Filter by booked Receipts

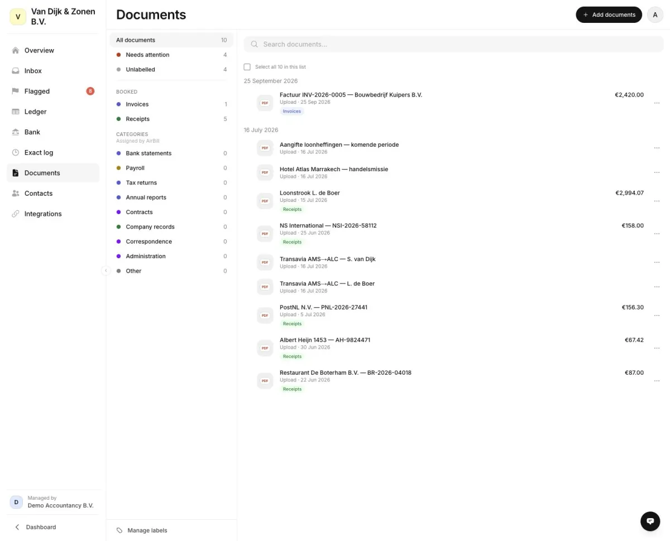[171, 119]
